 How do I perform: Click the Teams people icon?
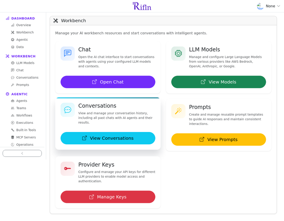coord(12,108)
